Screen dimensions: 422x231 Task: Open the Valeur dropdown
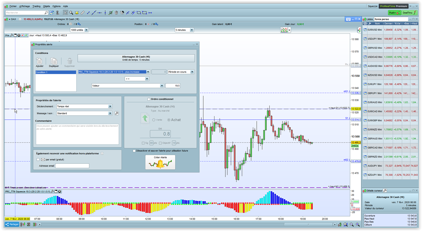click(127, 86)
